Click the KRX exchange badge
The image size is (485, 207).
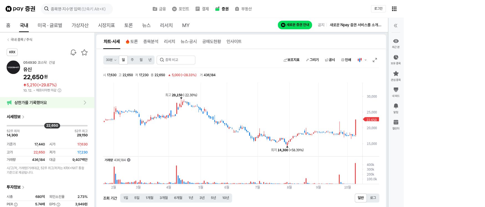(x=12, y=52)
